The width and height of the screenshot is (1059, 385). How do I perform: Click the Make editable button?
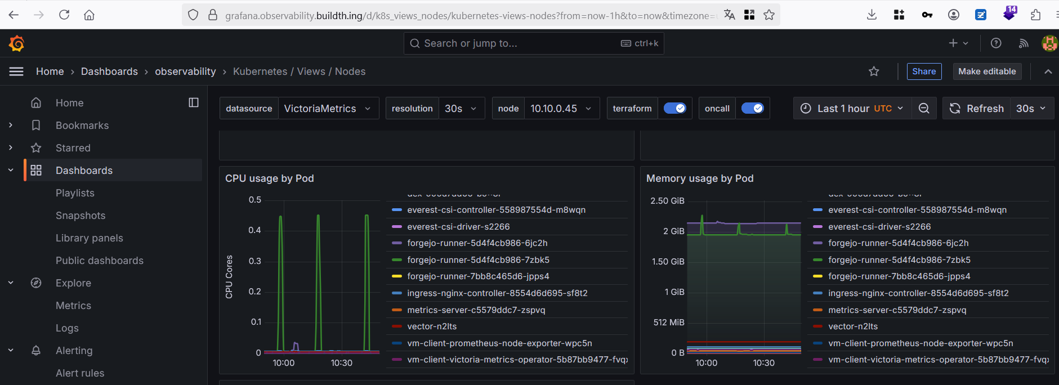pos(987,71)
